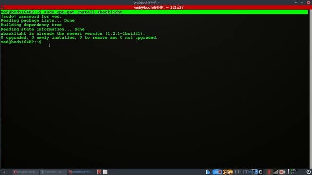Viewport: 312px width, 175px height.
Task: Open the golden dragon icon in the tray
Action: (228, 172)
